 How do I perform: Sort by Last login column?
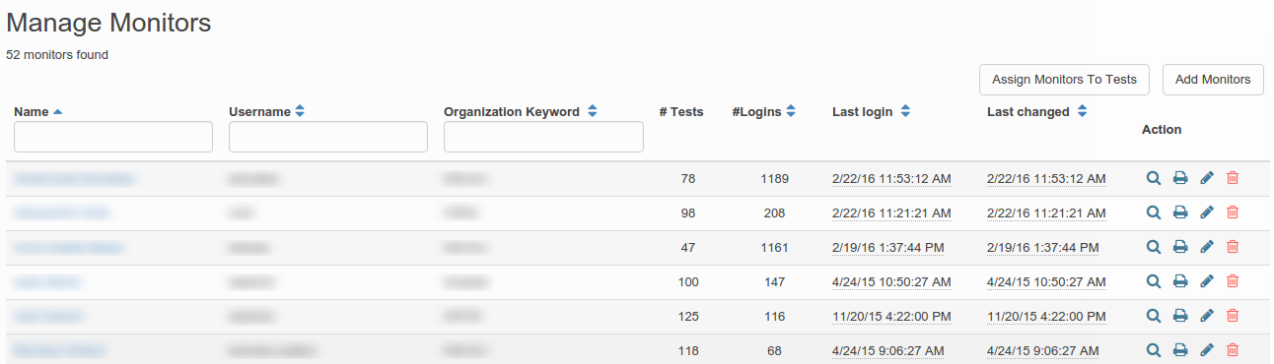871,112
